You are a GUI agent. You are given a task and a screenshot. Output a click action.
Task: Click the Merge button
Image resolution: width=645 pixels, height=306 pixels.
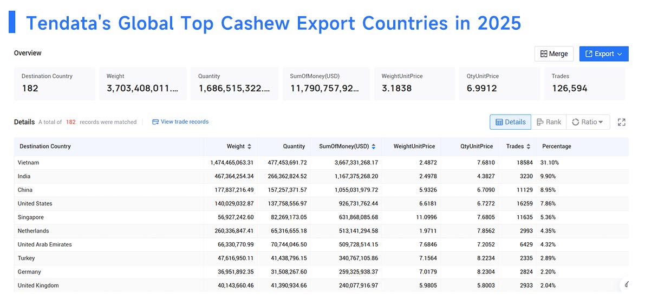coord(553,54)
